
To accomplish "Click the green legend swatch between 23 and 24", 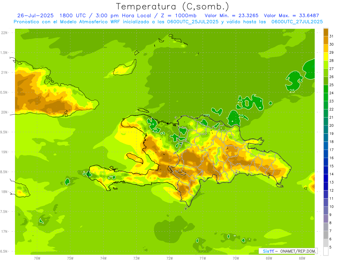I will [x=326, y=97].
